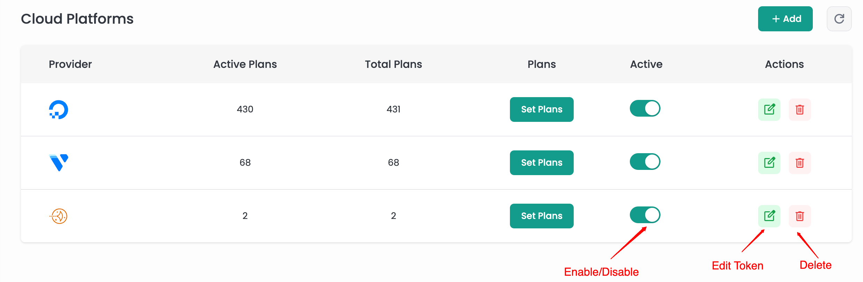Delete the Vultr provider
Viewport: 863px width, 282px height.
(800, 163)
